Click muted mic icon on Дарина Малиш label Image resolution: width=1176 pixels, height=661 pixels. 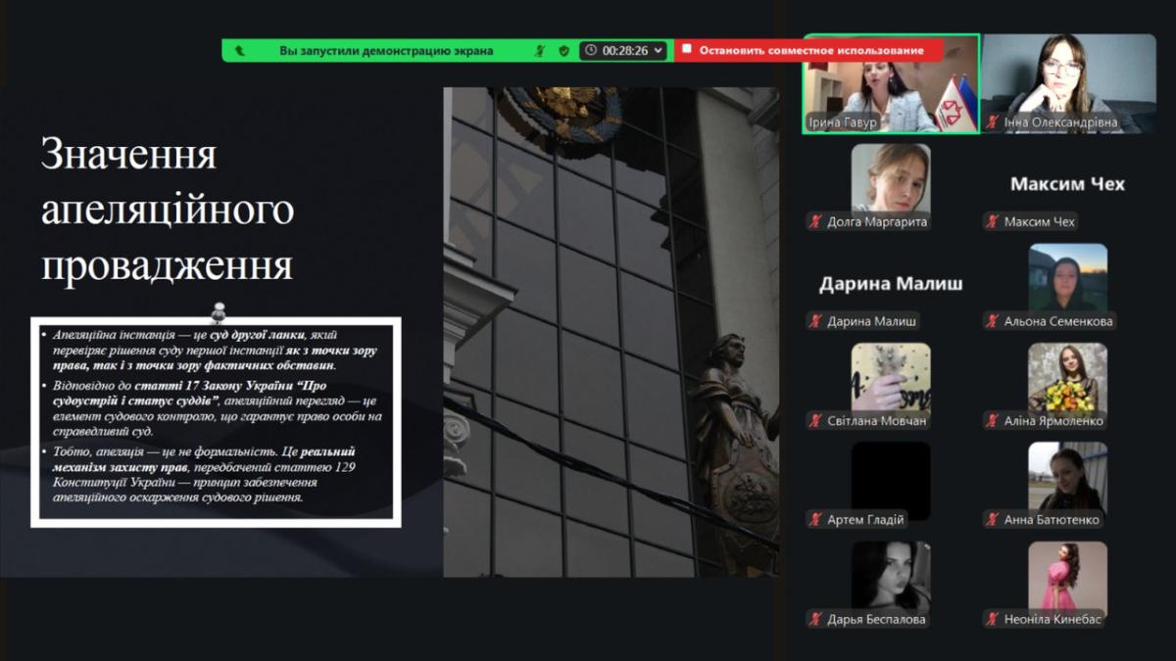pyautogui.click(x=815, y=320)
